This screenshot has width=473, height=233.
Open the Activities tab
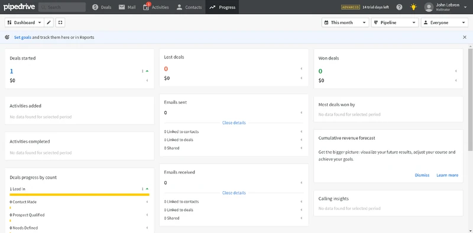click(x=155, y=7)
